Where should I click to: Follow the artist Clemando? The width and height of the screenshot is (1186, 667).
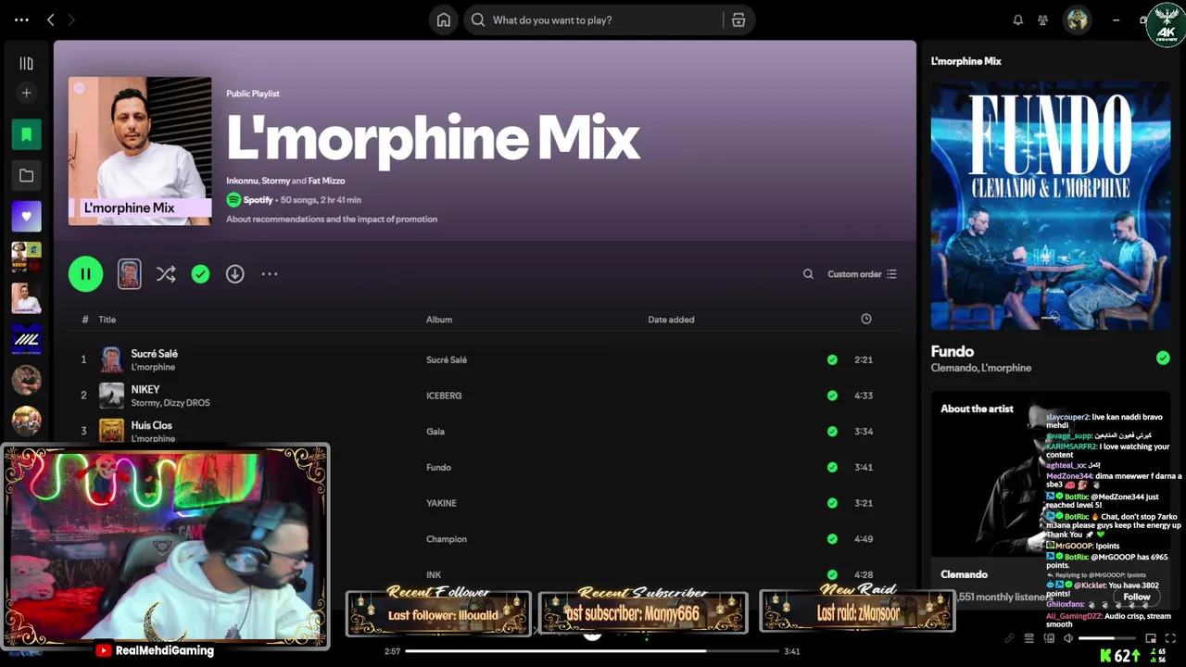pyautogui.click(x=1137, y=597)
